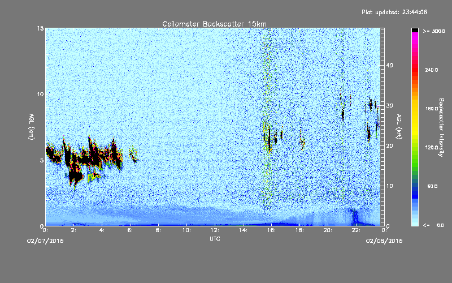
Task: Click the black top segment of the colorbar
Action: coord(415,30)
